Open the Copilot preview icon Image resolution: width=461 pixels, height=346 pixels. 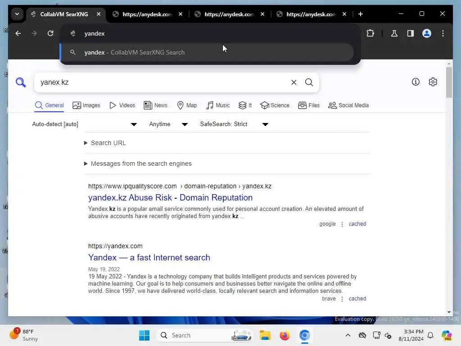coord(446,335)
